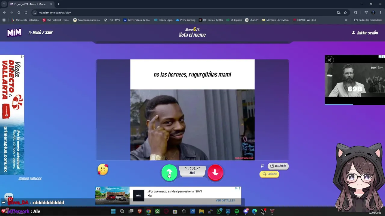Open the Pinterest bookmark
Image resolution: width=385 pixels, height=216 pixels.
click(56, 20)
